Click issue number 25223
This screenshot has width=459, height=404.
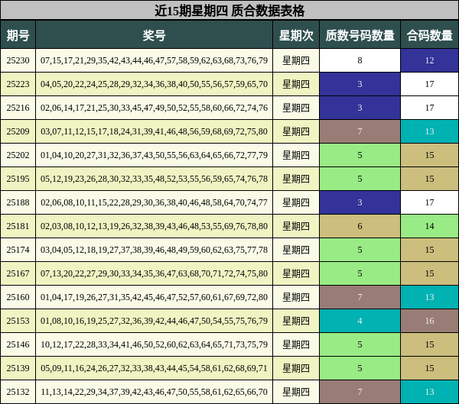coord(18,84)
